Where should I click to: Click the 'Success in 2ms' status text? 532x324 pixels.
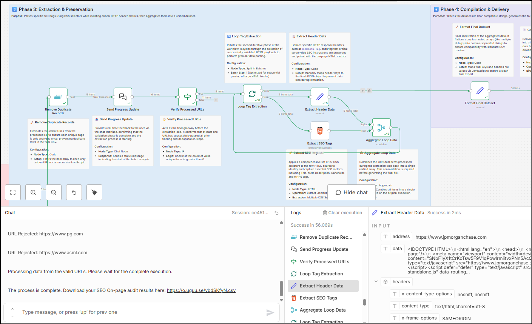pyautogui.click(x=444, y=213)
